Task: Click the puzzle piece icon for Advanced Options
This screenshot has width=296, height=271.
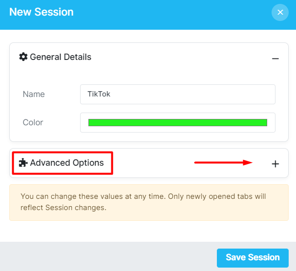Action: click(x=23, y=163)
